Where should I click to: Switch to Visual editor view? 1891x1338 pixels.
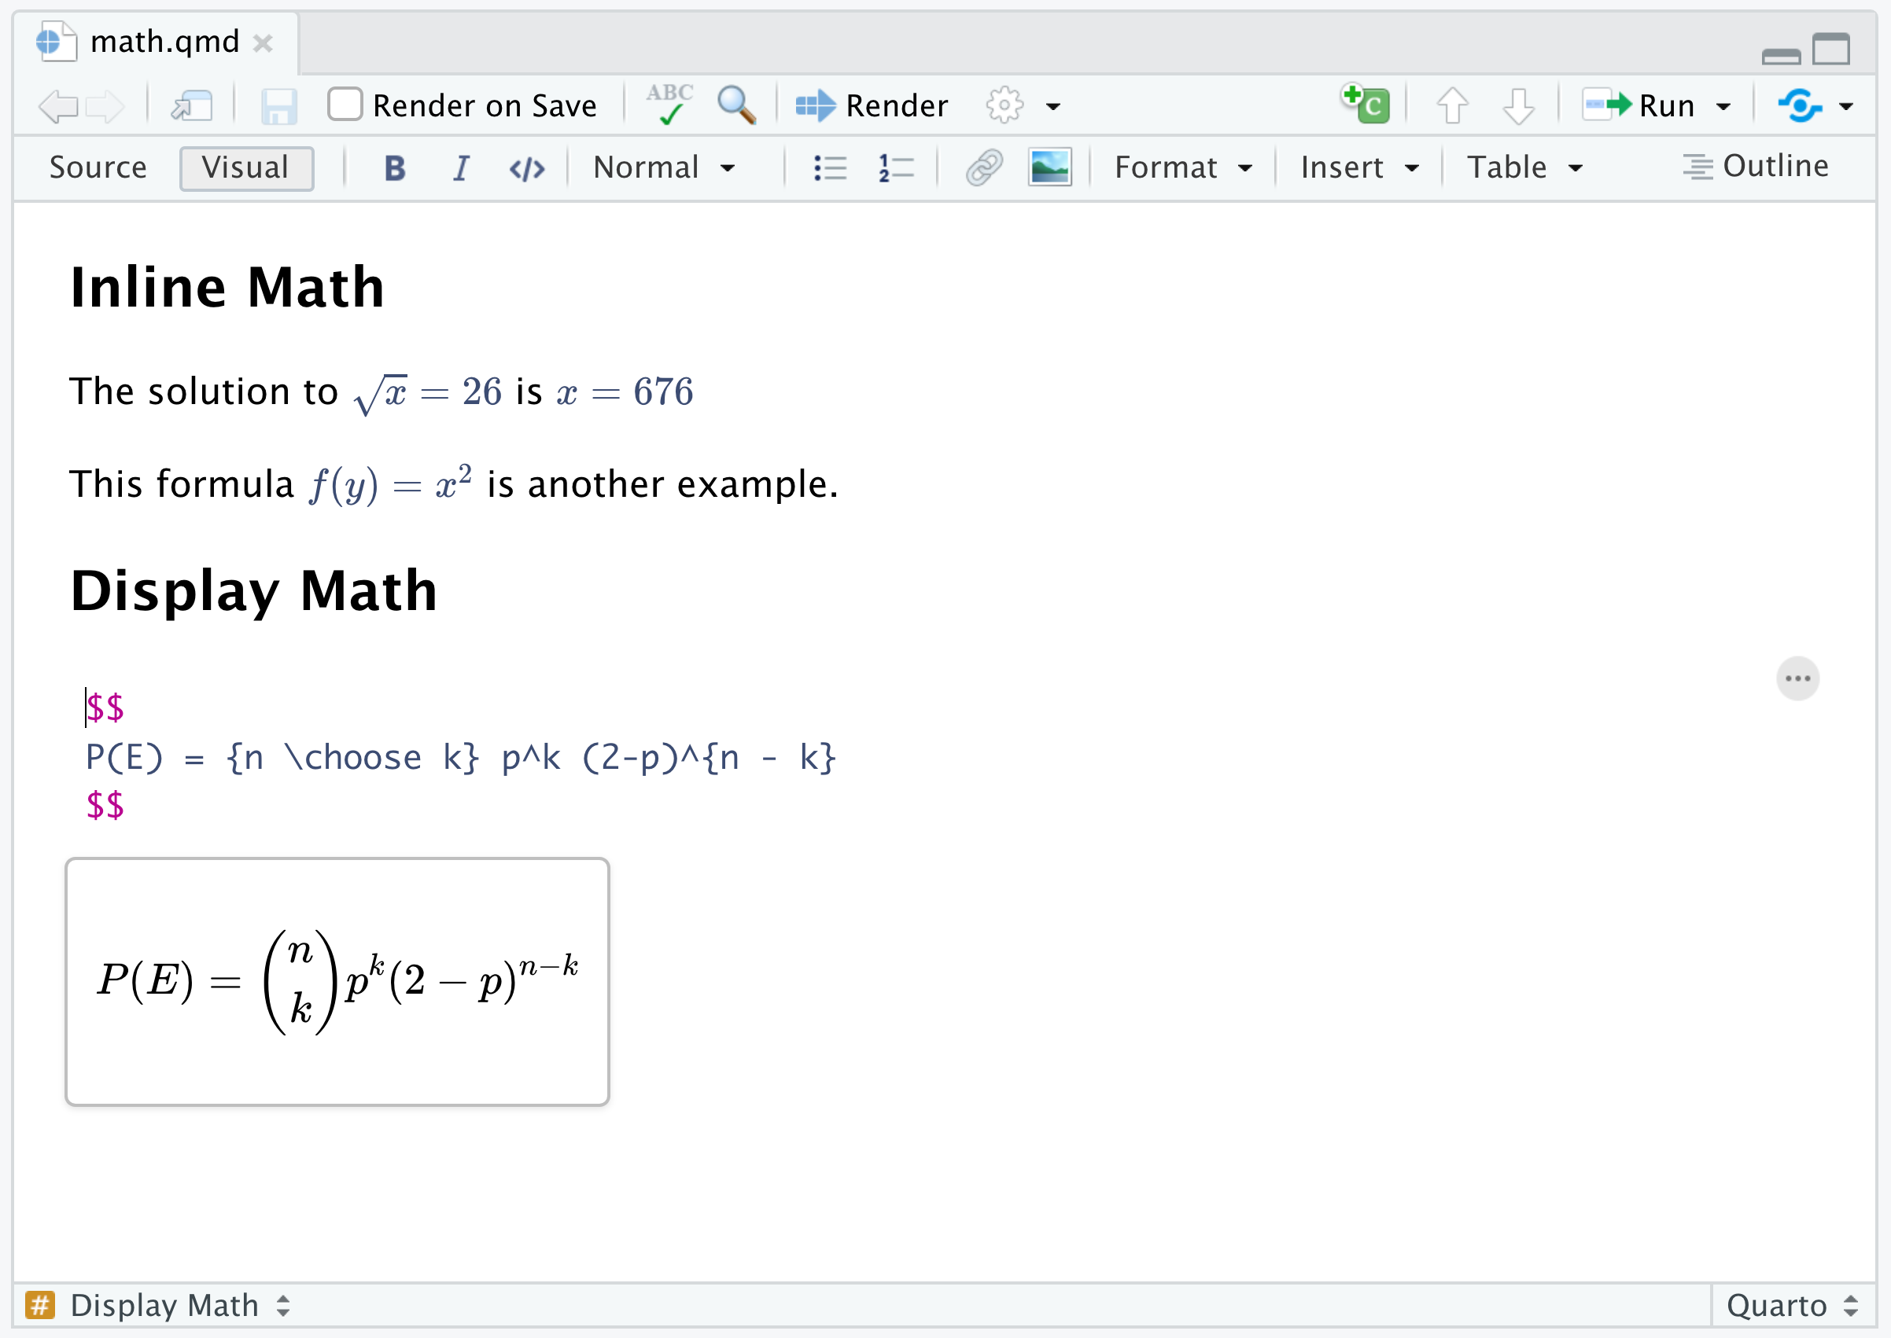248,165
